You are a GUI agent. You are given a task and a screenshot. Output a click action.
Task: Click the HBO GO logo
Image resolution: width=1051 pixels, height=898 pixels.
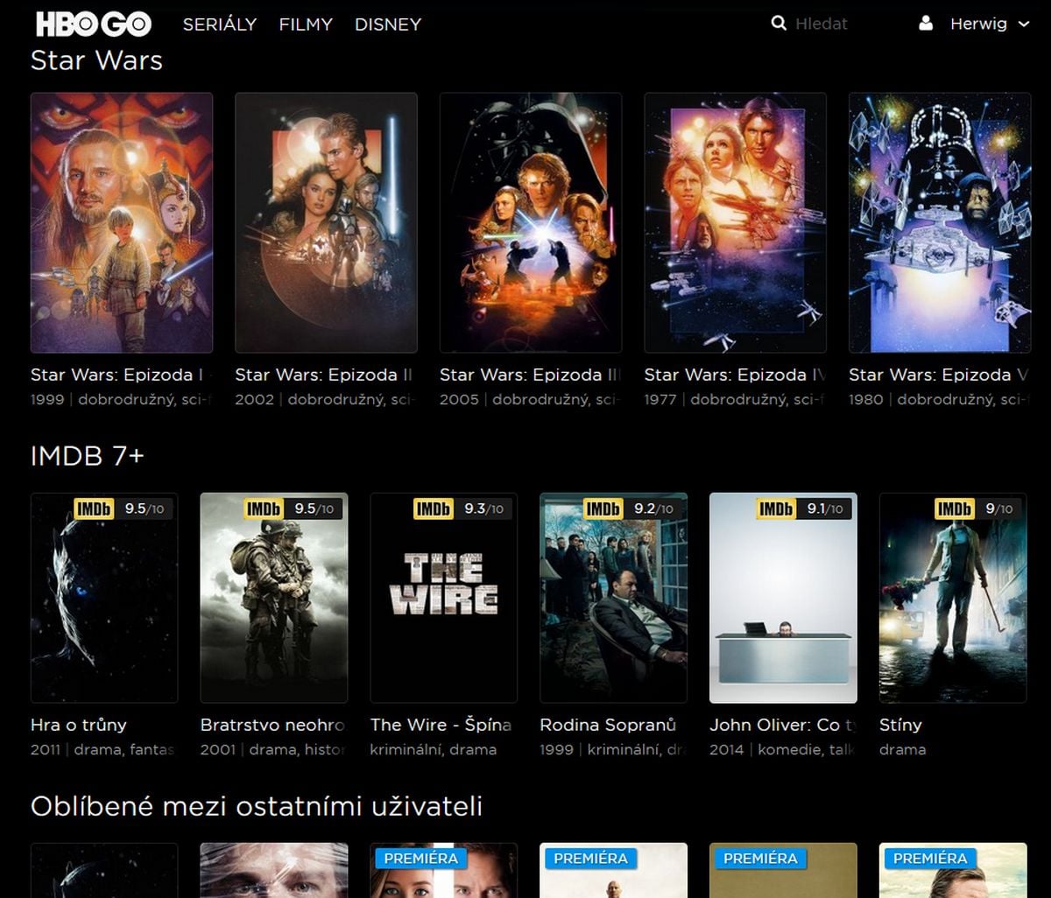[x=94, y=24]
